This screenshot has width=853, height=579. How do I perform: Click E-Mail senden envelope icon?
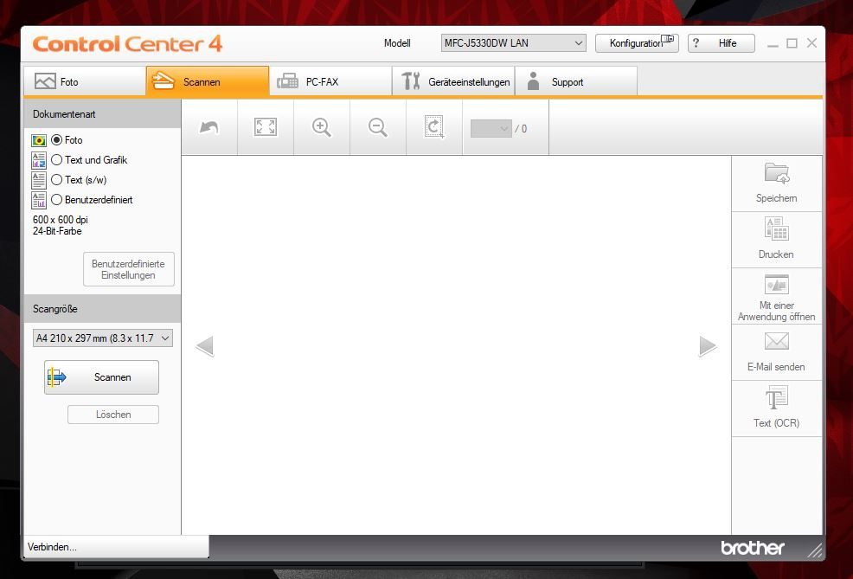pyautogui.click(x=776, y=341)
